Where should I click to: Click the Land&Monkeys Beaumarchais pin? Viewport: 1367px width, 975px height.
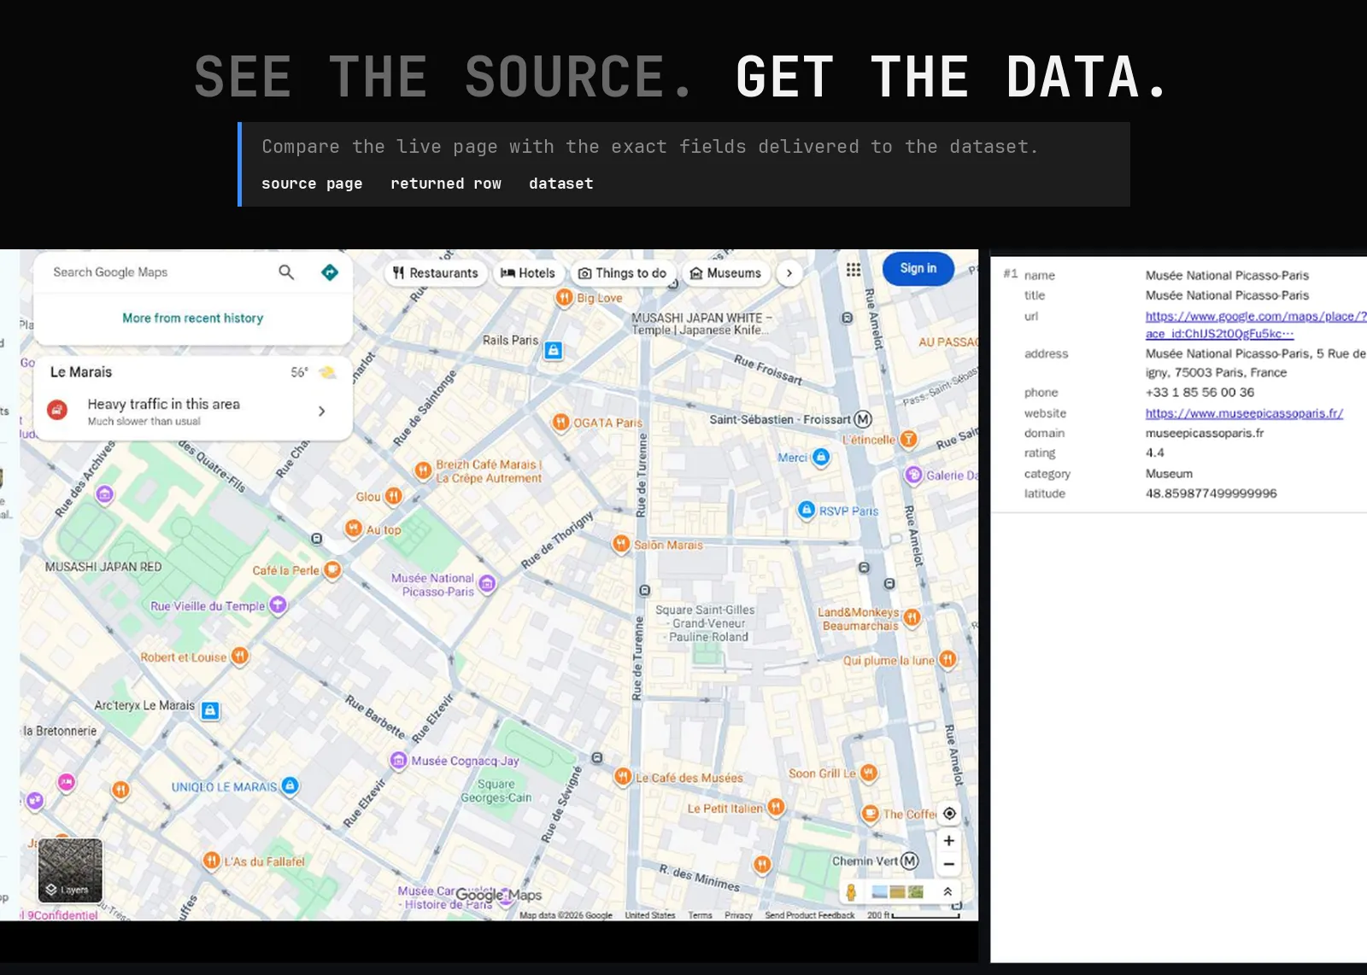pos(912,617)
